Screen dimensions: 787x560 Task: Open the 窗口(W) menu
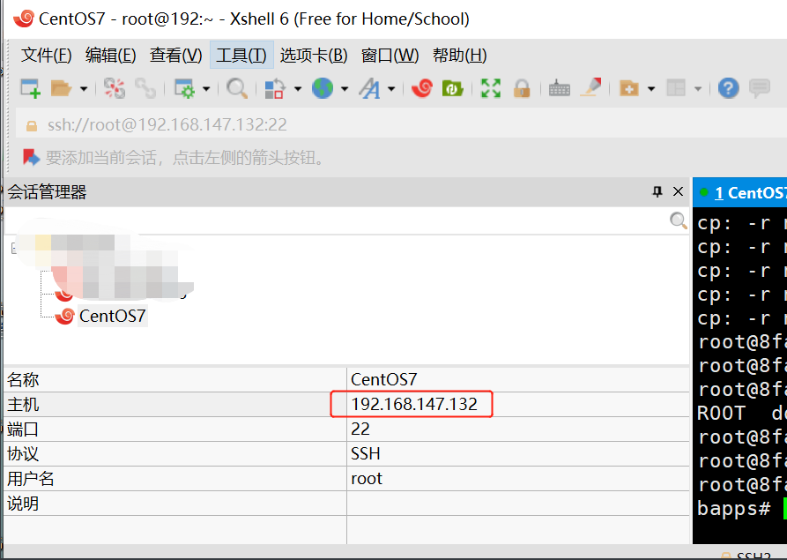point(390,56)
